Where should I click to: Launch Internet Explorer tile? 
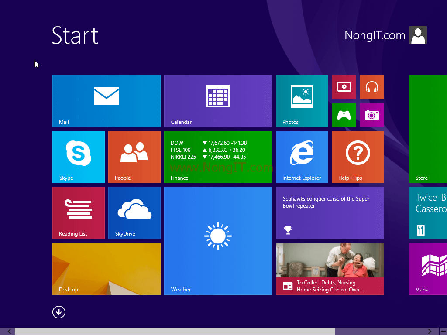point(302,157)
